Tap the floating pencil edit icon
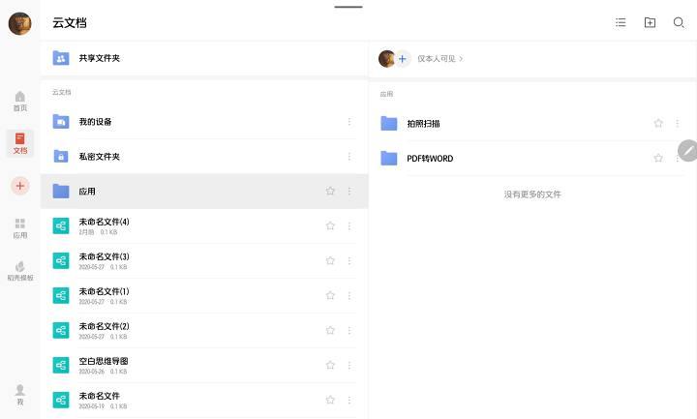Screen dimensions: 697x419 pyautogui.click(x=687, y=150)
